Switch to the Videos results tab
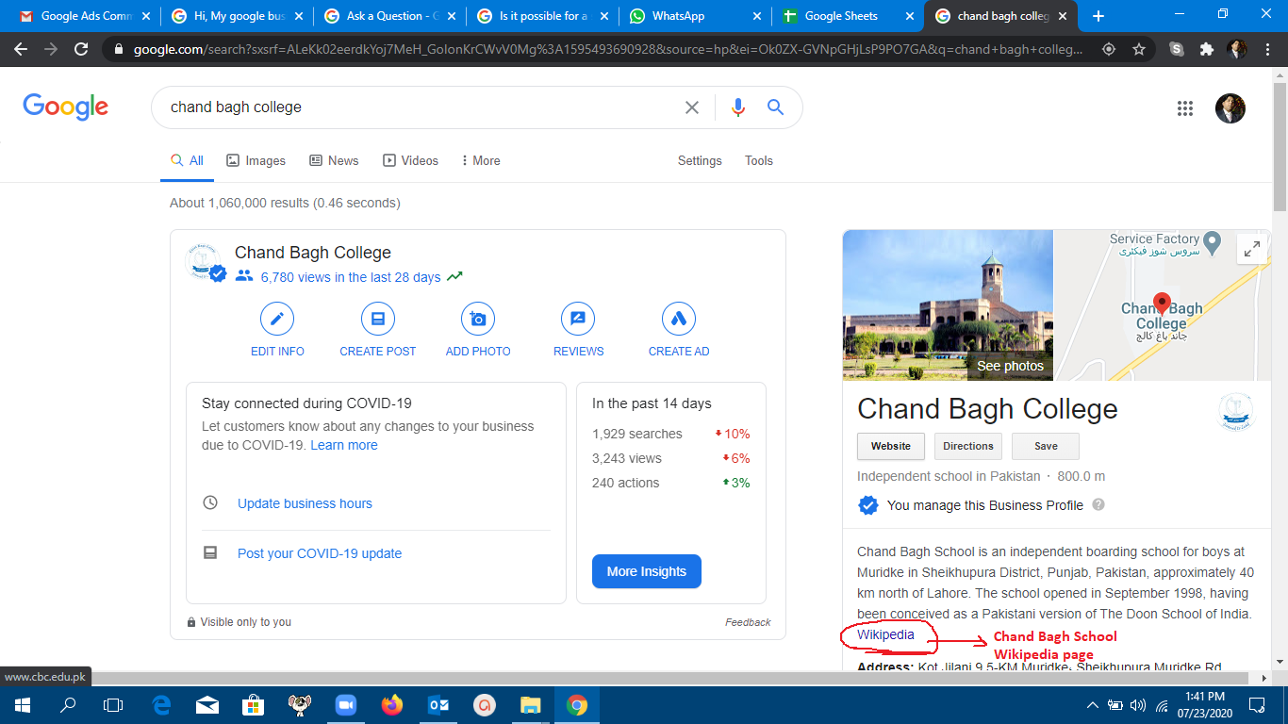Image resolution: width=1288 pixels, height=724 pixels. (410, 160)
